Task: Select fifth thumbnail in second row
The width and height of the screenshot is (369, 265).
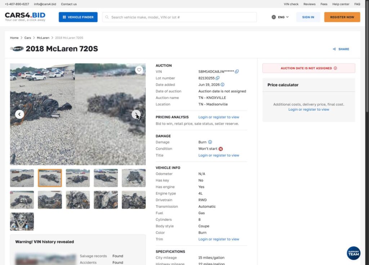Action: click(x=134, y=200)
